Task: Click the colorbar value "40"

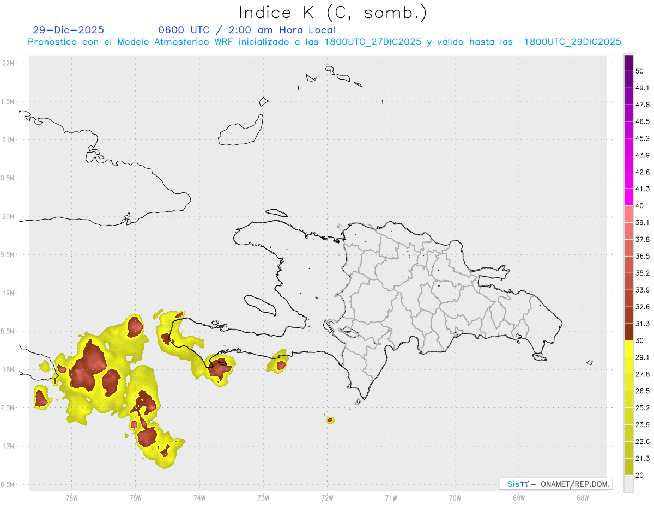Action: [639, 206]
